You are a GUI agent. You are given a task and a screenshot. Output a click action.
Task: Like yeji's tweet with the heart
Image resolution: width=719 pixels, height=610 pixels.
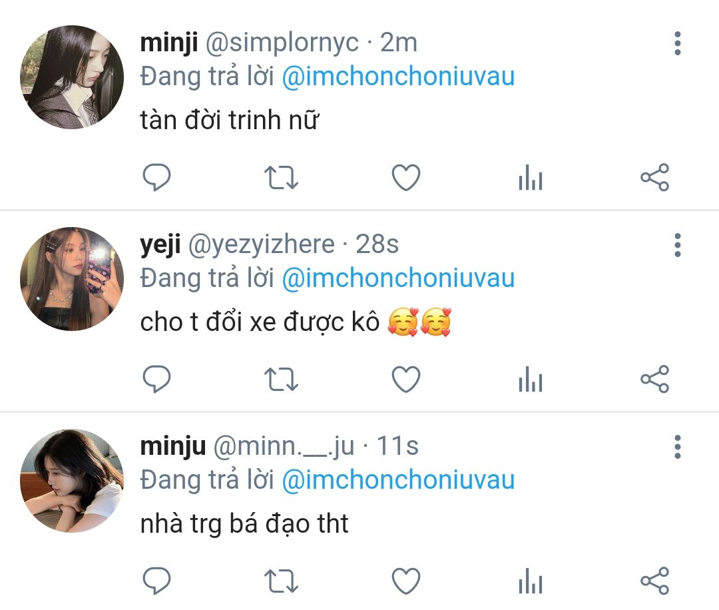click(x=406, y=379)
